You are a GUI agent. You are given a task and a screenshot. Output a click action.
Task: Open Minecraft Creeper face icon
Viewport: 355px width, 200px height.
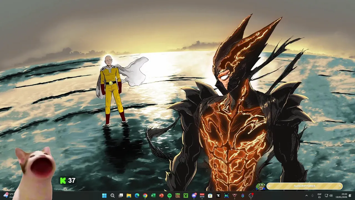[186, 196]
